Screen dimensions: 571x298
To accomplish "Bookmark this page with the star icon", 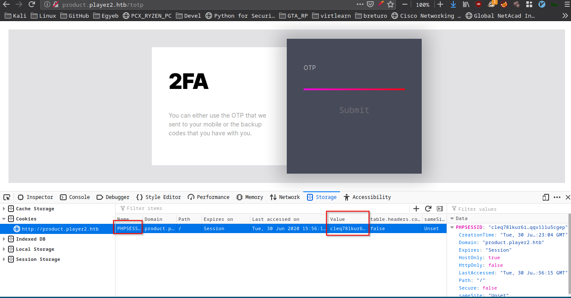I will (x=391, y=5).
